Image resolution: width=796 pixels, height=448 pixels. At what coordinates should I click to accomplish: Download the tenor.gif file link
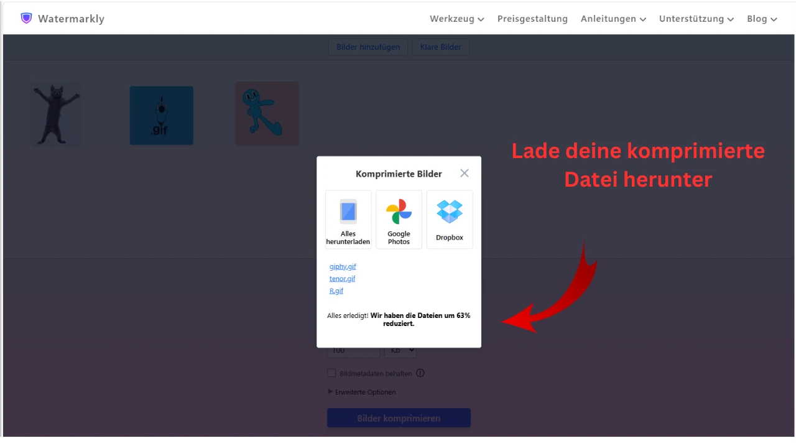(343, 279)
